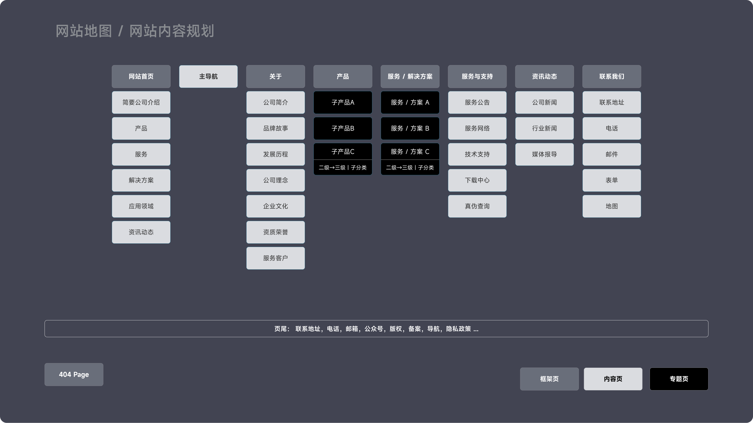This screenshot has width=753, height=423.
Task: Select 服务 / 方案 B item
Action: click(410, 128)
